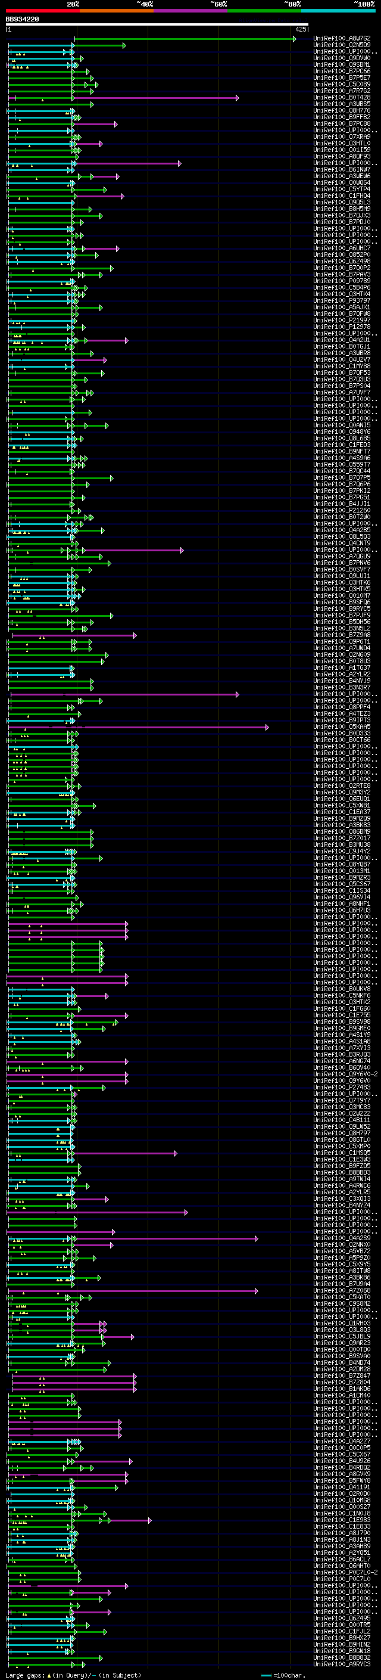Click the UniRef100_Q1RH03 label
This screenshot has width=381, height=1680.
[x=341, y=1323]
